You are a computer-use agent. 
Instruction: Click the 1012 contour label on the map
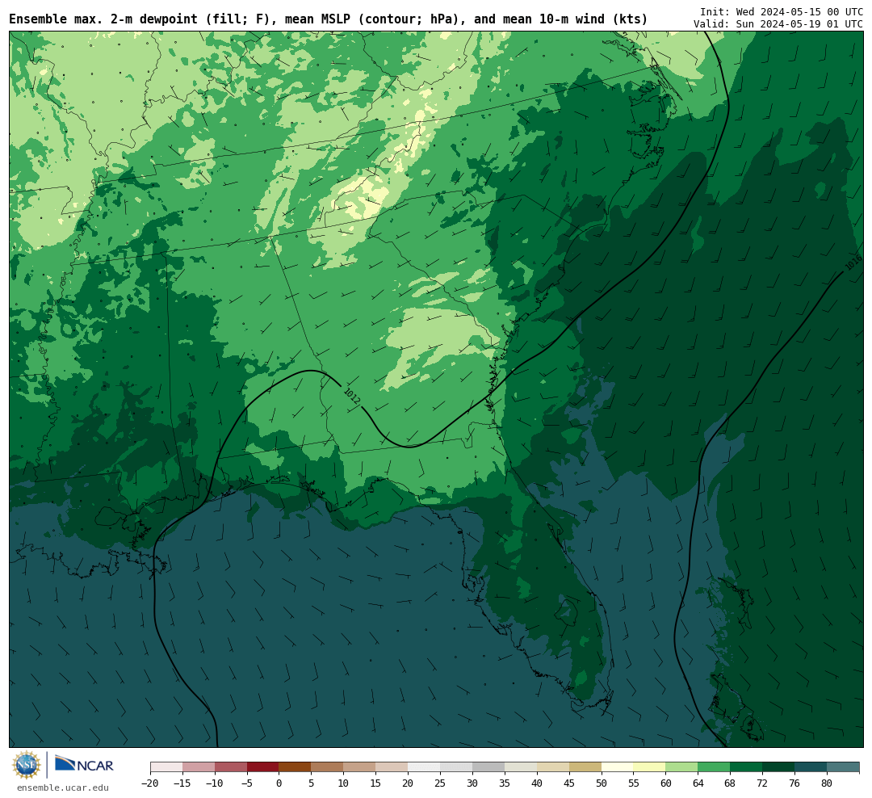click(x=352, y=396)
